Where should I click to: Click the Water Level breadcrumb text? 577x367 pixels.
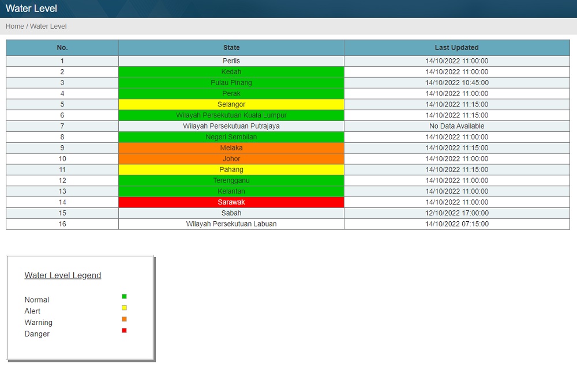[x=48, y=27]
